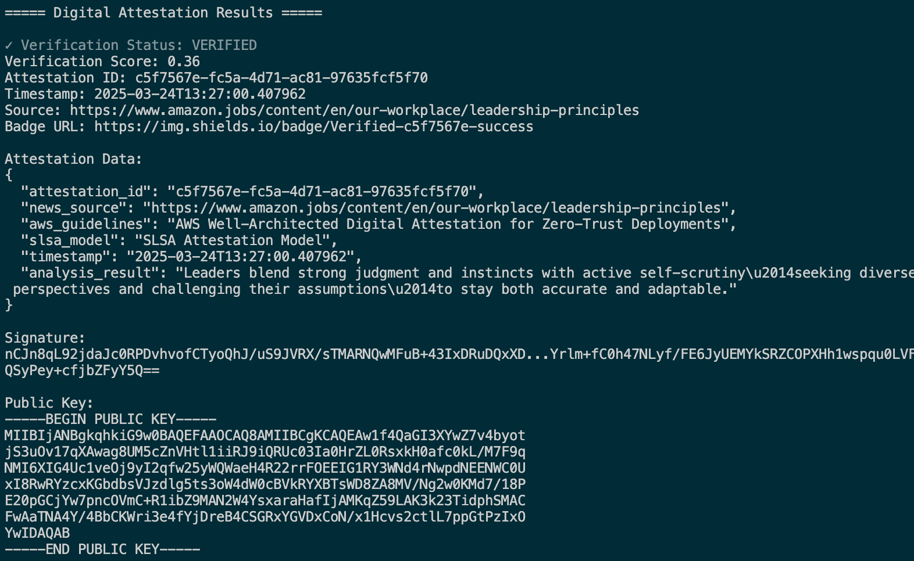
Task: Click the BEGIN PUBLIC KEY line
Action: 110,419
